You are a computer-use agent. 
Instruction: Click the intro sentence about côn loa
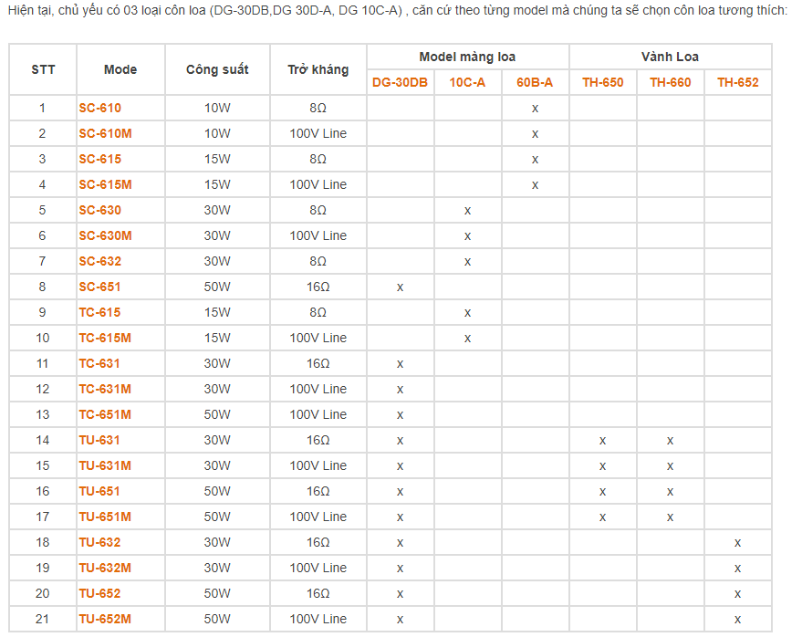tap(398, 10)
